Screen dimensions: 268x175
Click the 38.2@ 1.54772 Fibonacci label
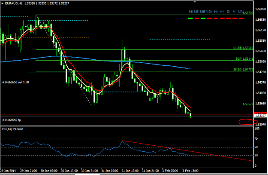point(243,69)
